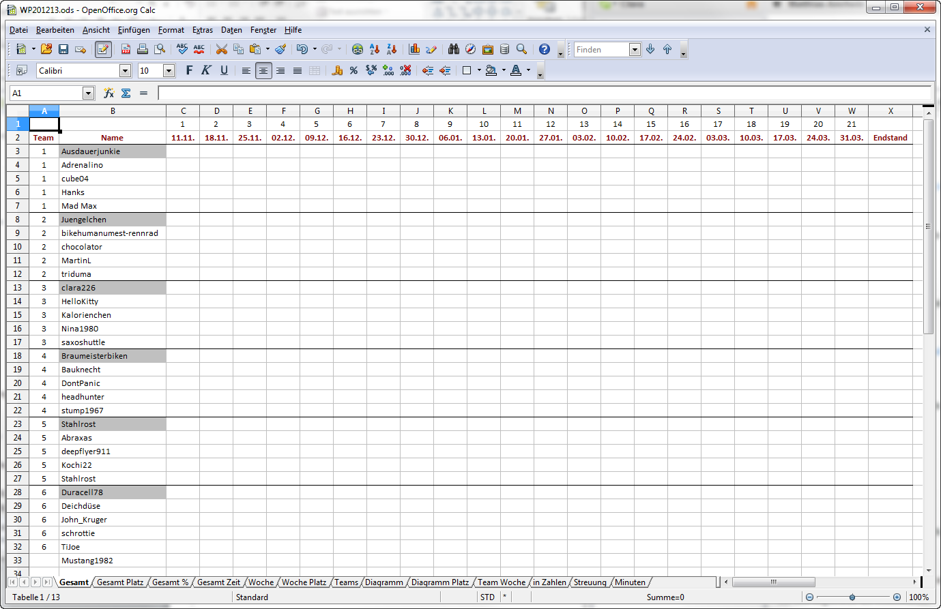Viewport: 941px width, 609px height.
Task: Open the Gallery
Action: (x=488, y=49)
